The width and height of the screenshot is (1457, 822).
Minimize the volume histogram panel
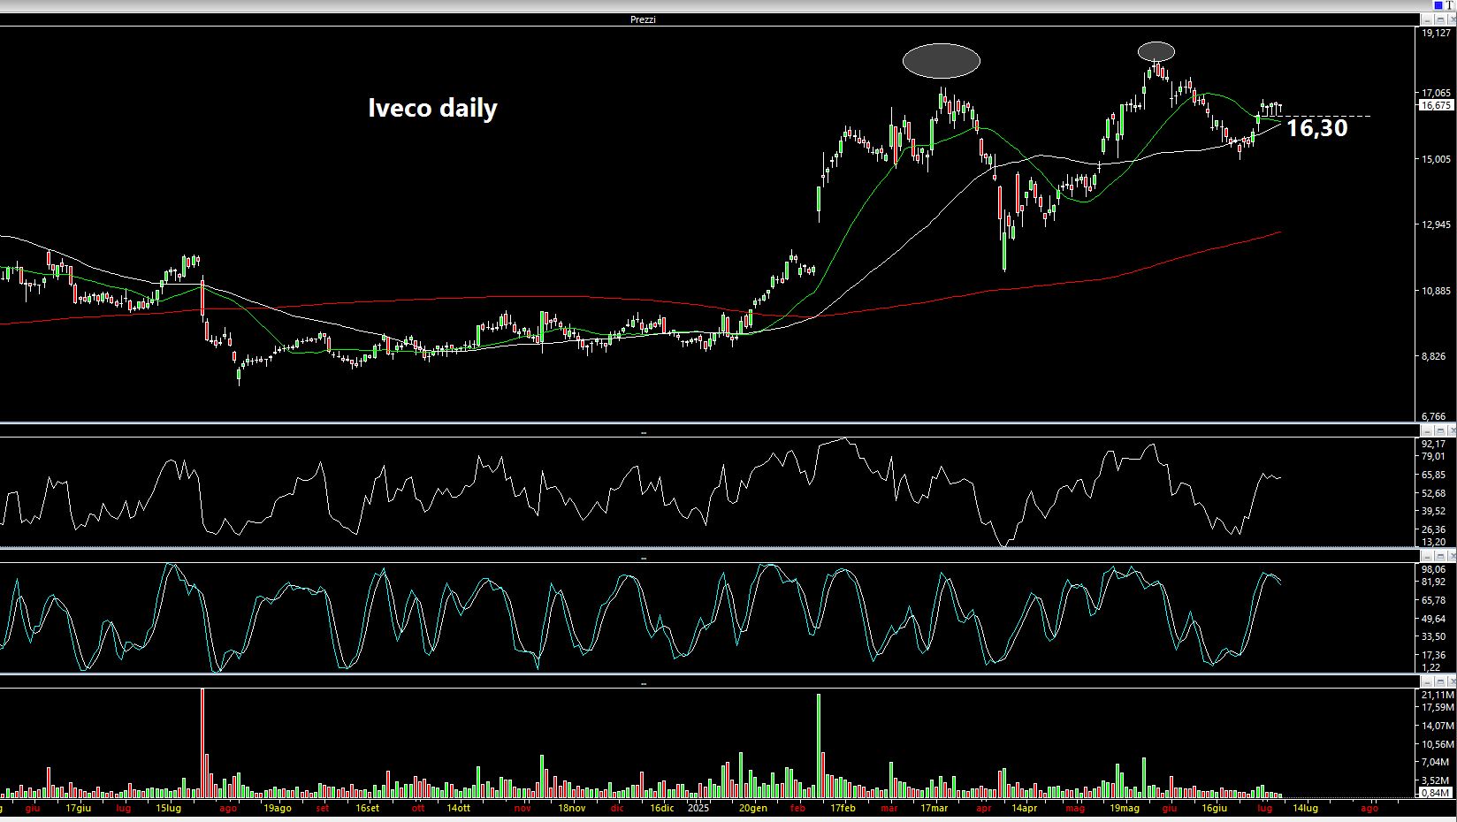pos(1427,682)
